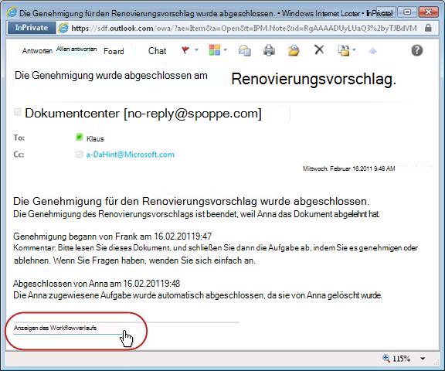Viewport: 445px width, 371px height.
Task: Click the presence icon beside Dokumentcenter
Action: pyautogui.click(x=18, y=111)
